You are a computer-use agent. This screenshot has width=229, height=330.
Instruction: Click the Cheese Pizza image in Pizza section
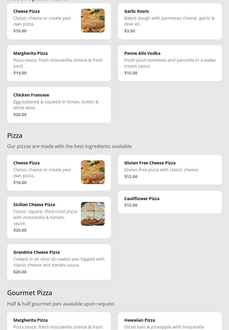pos(92,172)
